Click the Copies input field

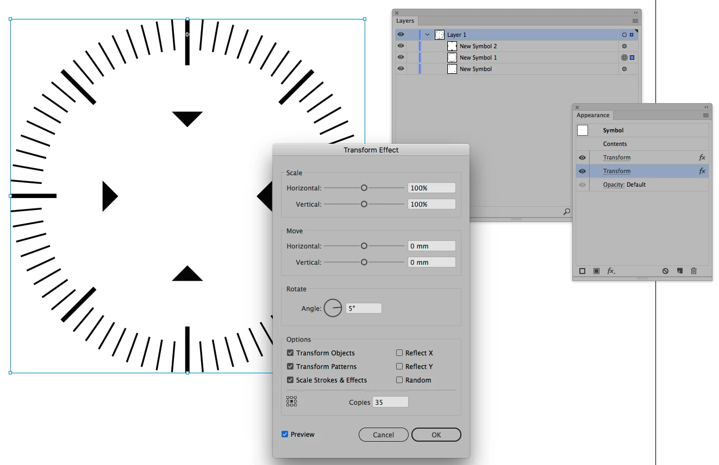[x=390, y=402]
